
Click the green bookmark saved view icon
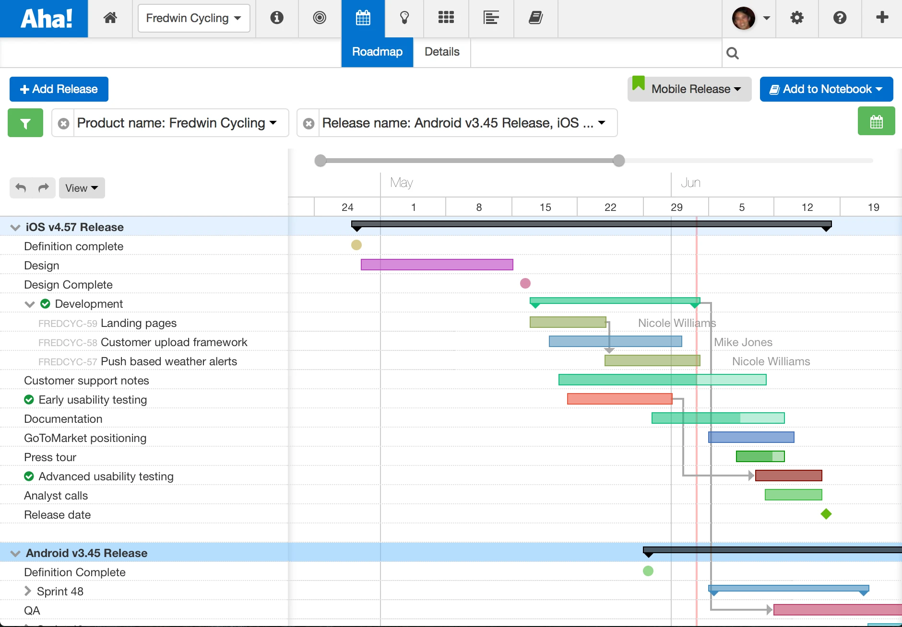639,83
